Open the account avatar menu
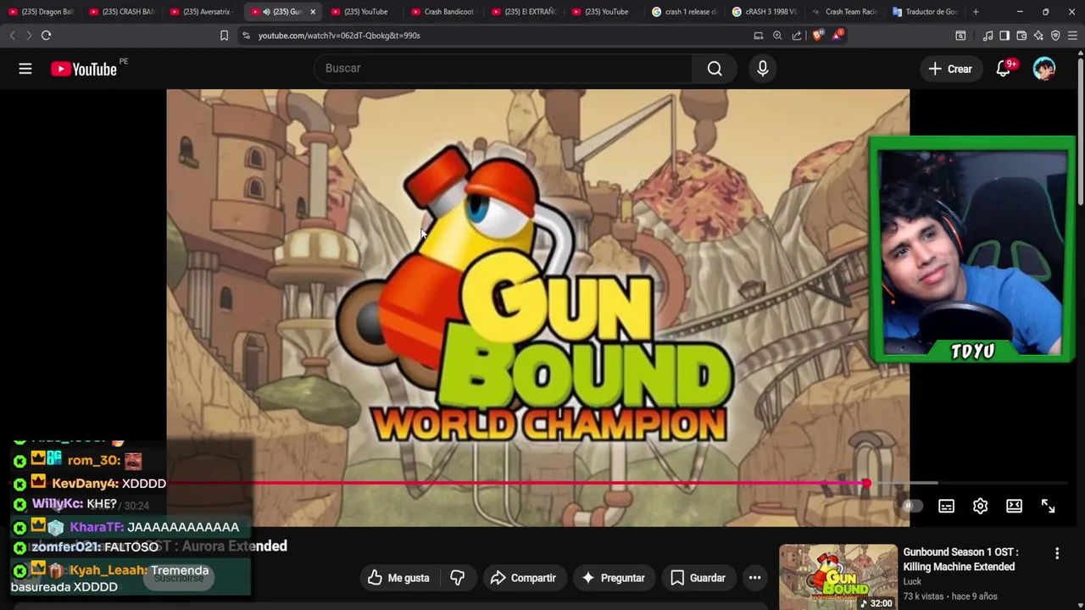Image resolution: width=1085 pixels, height=610 pixels. (1044, 69)
